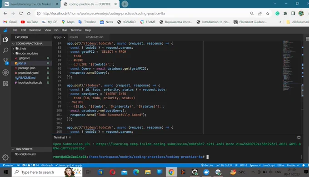
Task: Open todoApplication.db in the explorer
Action: (x=30, y=83)
